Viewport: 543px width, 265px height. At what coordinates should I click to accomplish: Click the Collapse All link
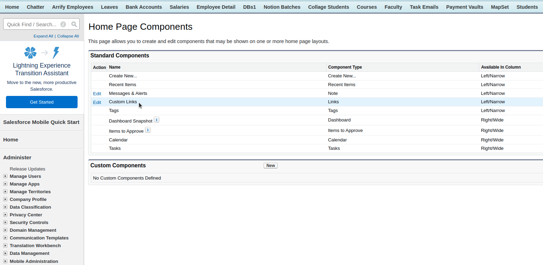pos(68,36)
